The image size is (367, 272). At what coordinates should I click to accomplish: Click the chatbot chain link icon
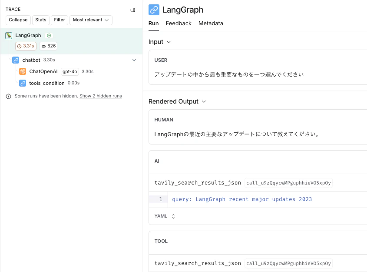(16, 60)
